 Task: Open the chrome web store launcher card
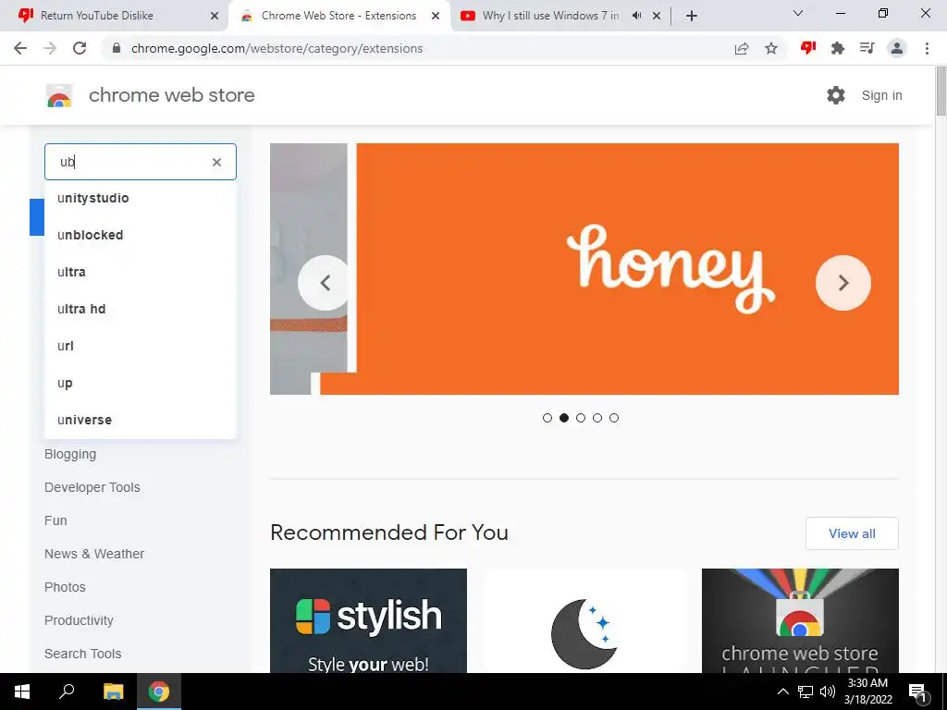click(x=800, y=620)
